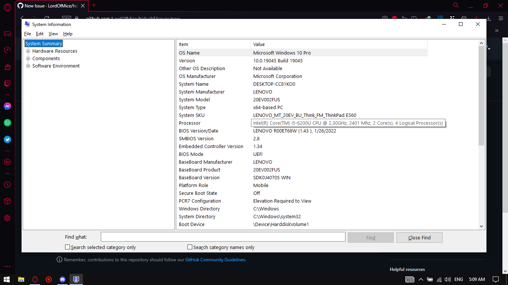
Task: Open the Edit menu in System Information
Action: (40, 34)
